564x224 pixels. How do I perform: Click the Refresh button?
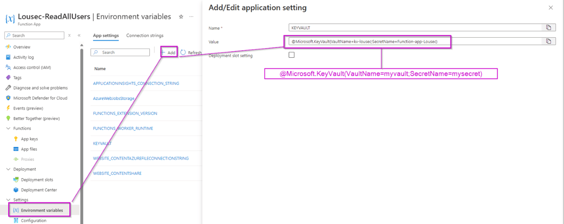[x=191, y=52]
